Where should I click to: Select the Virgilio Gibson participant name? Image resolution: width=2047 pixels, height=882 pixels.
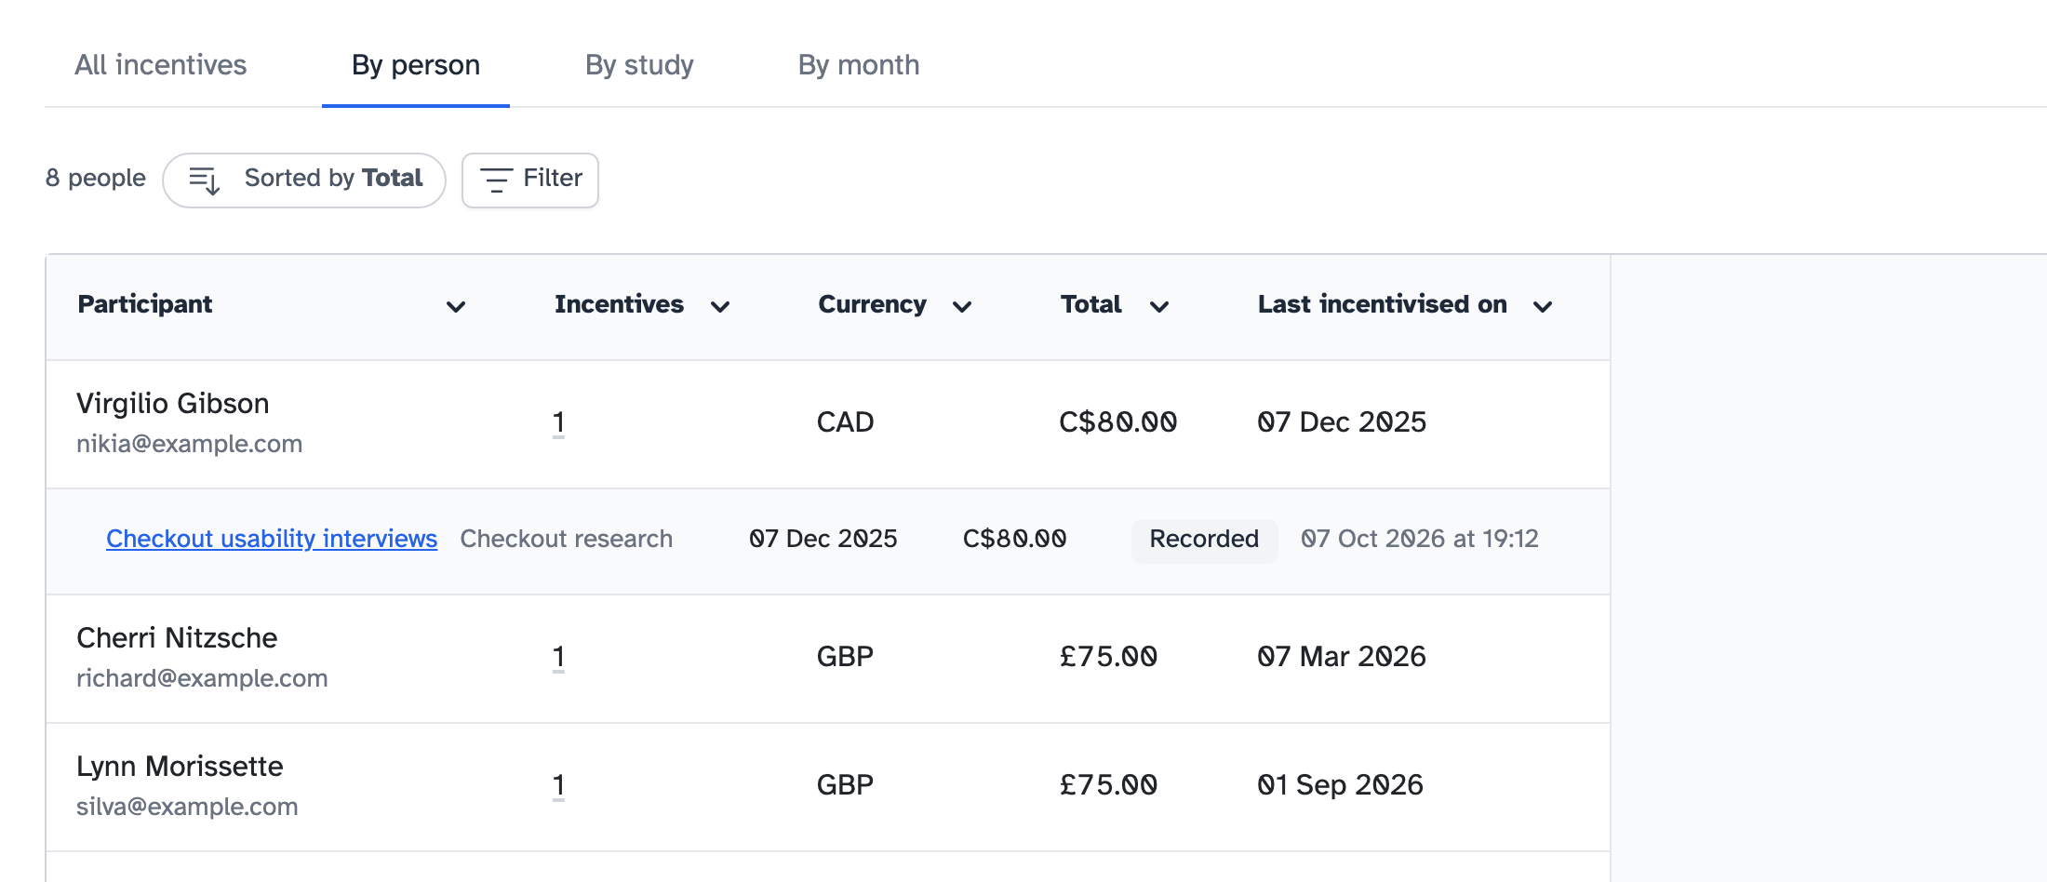[173, 403]
